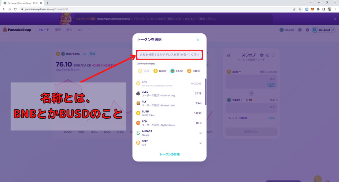Close the token selection dialog
The height and width of the screenshot is (182, 339).
click(198, 40)
